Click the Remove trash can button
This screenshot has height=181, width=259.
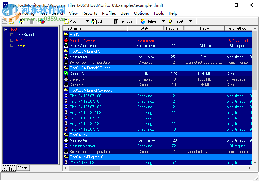(123, 21)
